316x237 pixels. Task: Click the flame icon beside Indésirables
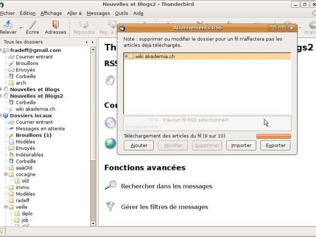click(x=11, y=155)
